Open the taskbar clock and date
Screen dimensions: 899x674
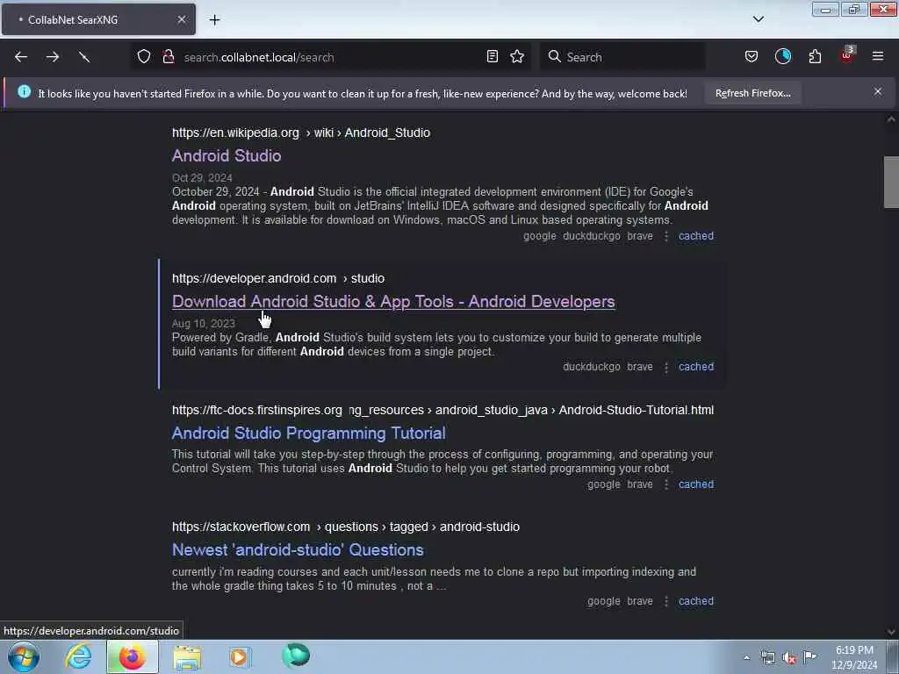[854, 657]
